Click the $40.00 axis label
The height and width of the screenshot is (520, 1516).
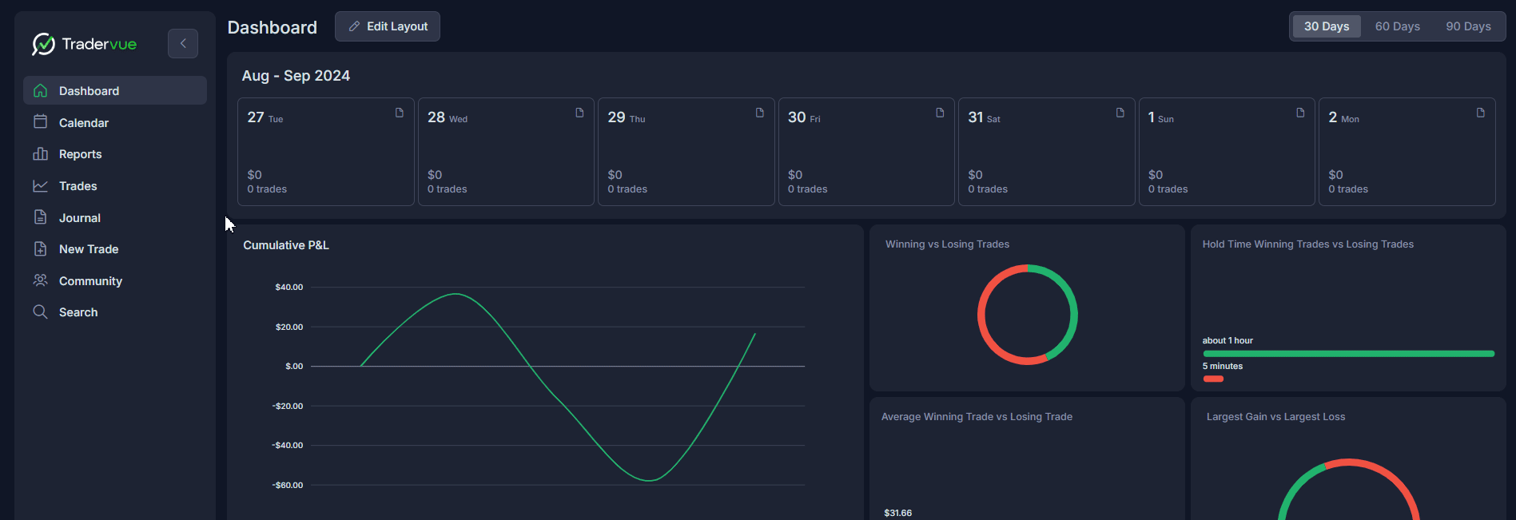[x=289, y=287]
